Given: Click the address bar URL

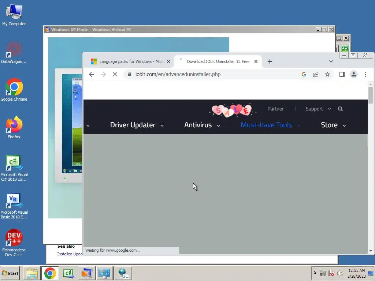Looking at the screenshot, I should click(x=178, y=74).
